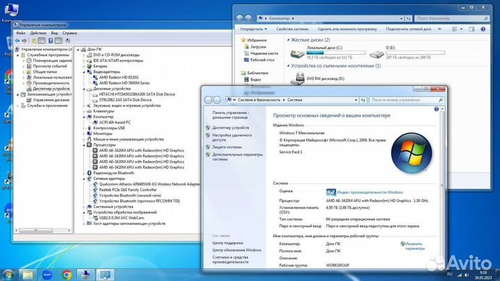Image resolution: width=500 pixels, height=281 pixels.
Task: Click the help icon in Computer Management toolbar
Action: 51,40
